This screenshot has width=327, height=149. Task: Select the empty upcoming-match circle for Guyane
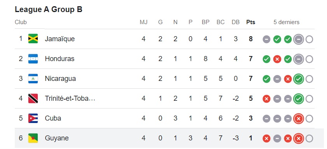click(309, 138)
